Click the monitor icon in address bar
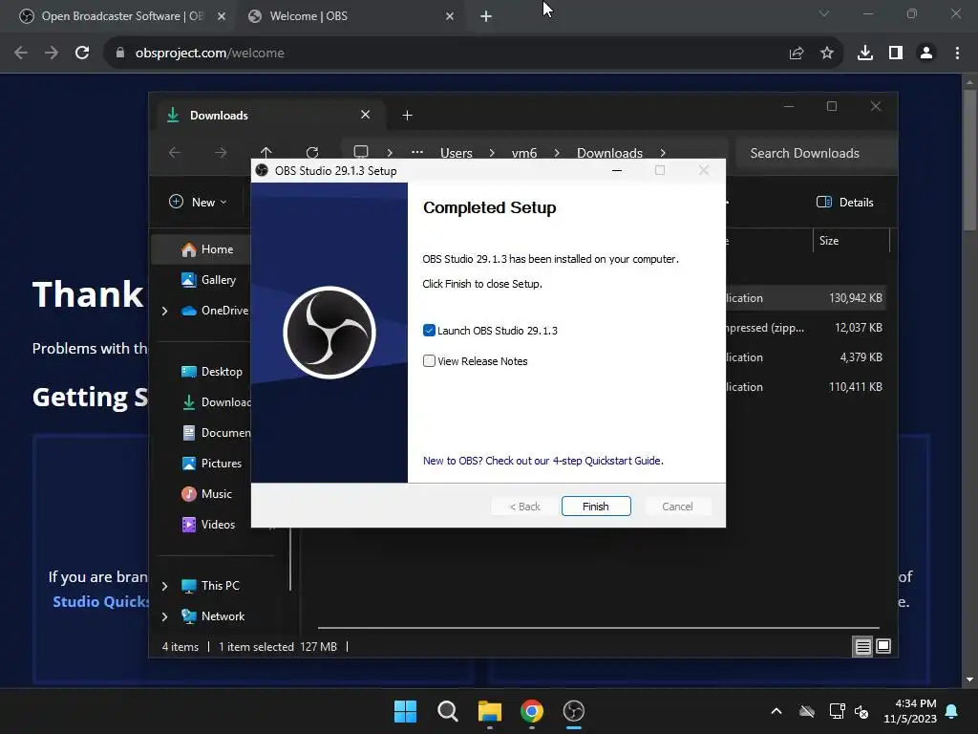The image size is (978, 734). pos(360,152)
